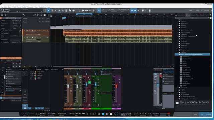Expand the Black Rooster Audio folder
Screen dimensions: 214x120
(178, 30)
